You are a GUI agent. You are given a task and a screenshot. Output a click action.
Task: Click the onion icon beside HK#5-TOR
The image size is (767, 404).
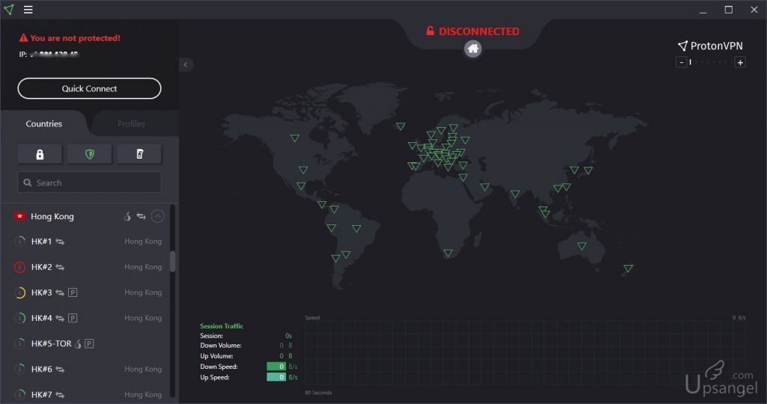[78, 343]
